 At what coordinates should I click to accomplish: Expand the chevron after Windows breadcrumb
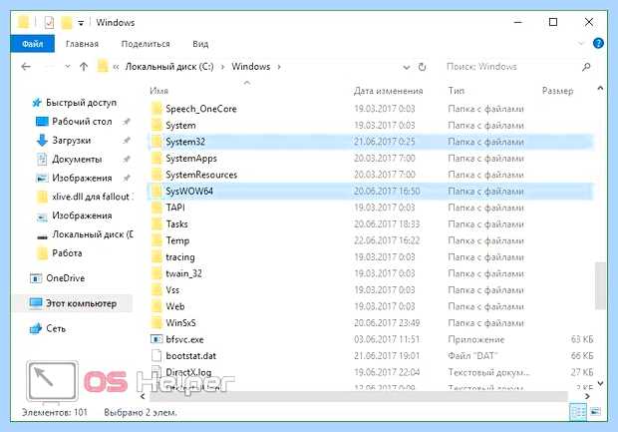(x=279, y=67)
